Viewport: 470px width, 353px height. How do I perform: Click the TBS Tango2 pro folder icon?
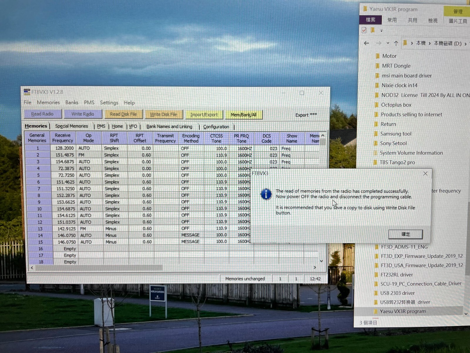coord(375,162)
